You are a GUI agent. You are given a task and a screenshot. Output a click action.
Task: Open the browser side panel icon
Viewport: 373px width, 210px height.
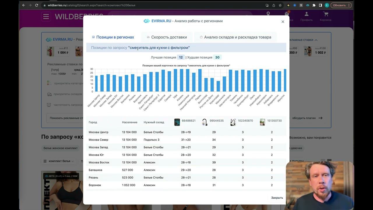[320, 5]
